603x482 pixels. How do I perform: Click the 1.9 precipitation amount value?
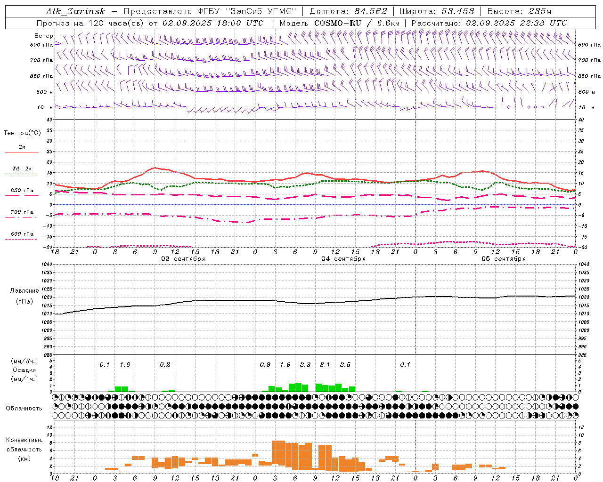point(285,364)
